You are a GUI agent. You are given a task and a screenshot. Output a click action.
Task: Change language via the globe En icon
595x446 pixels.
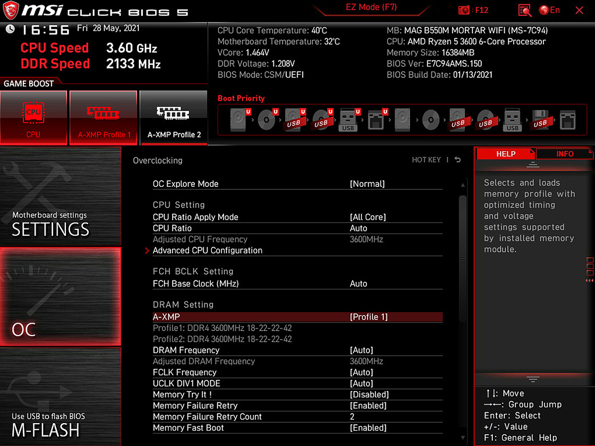(549, 10)
